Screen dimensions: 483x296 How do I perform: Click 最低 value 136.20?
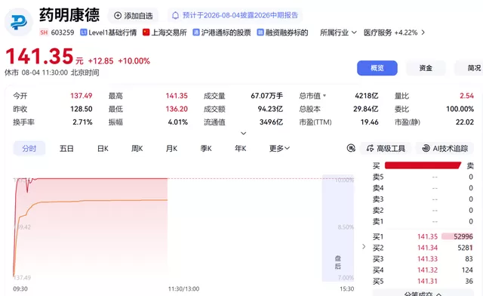point(177,109)
